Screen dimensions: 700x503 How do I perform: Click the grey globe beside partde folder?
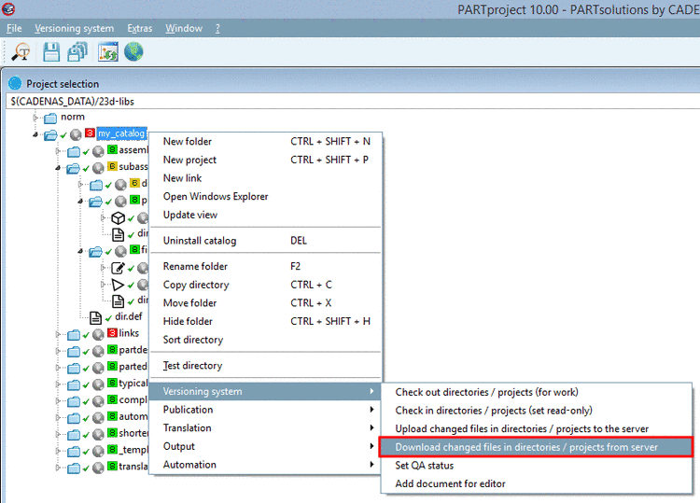pyautogui.click(x=98, y=351)
